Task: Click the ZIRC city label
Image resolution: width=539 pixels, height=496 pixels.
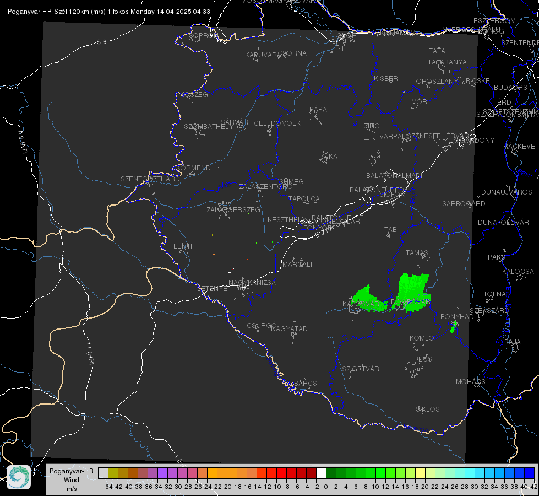Action: [372, 126]
